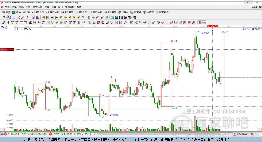Click the black left arrow icon
The image size is (262, 142).
click(52, 17)
